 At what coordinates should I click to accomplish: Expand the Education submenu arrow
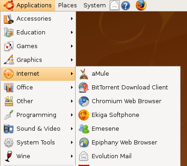click(x=72, y=33)
